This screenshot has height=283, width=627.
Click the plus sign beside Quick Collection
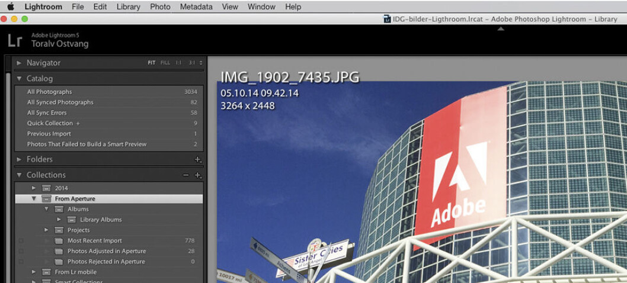pyautogui.click(x=78, y=124)
